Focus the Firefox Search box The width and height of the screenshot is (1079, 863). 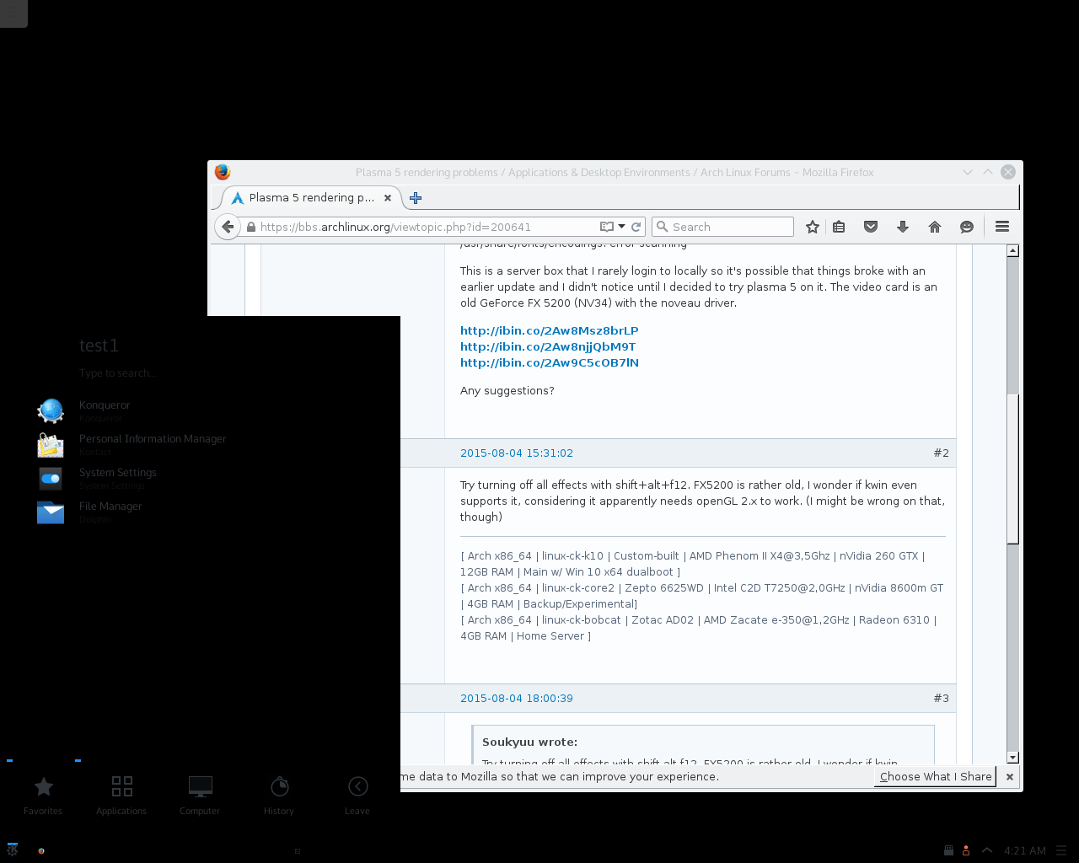point(723,227)
